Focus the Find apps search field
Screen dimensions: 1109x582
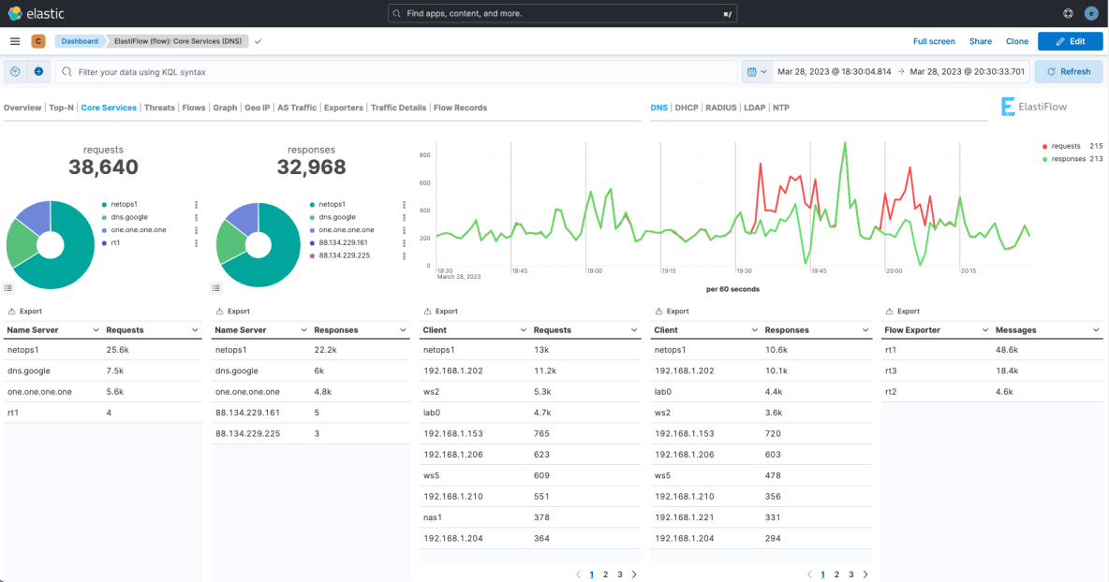coord(562,13)
